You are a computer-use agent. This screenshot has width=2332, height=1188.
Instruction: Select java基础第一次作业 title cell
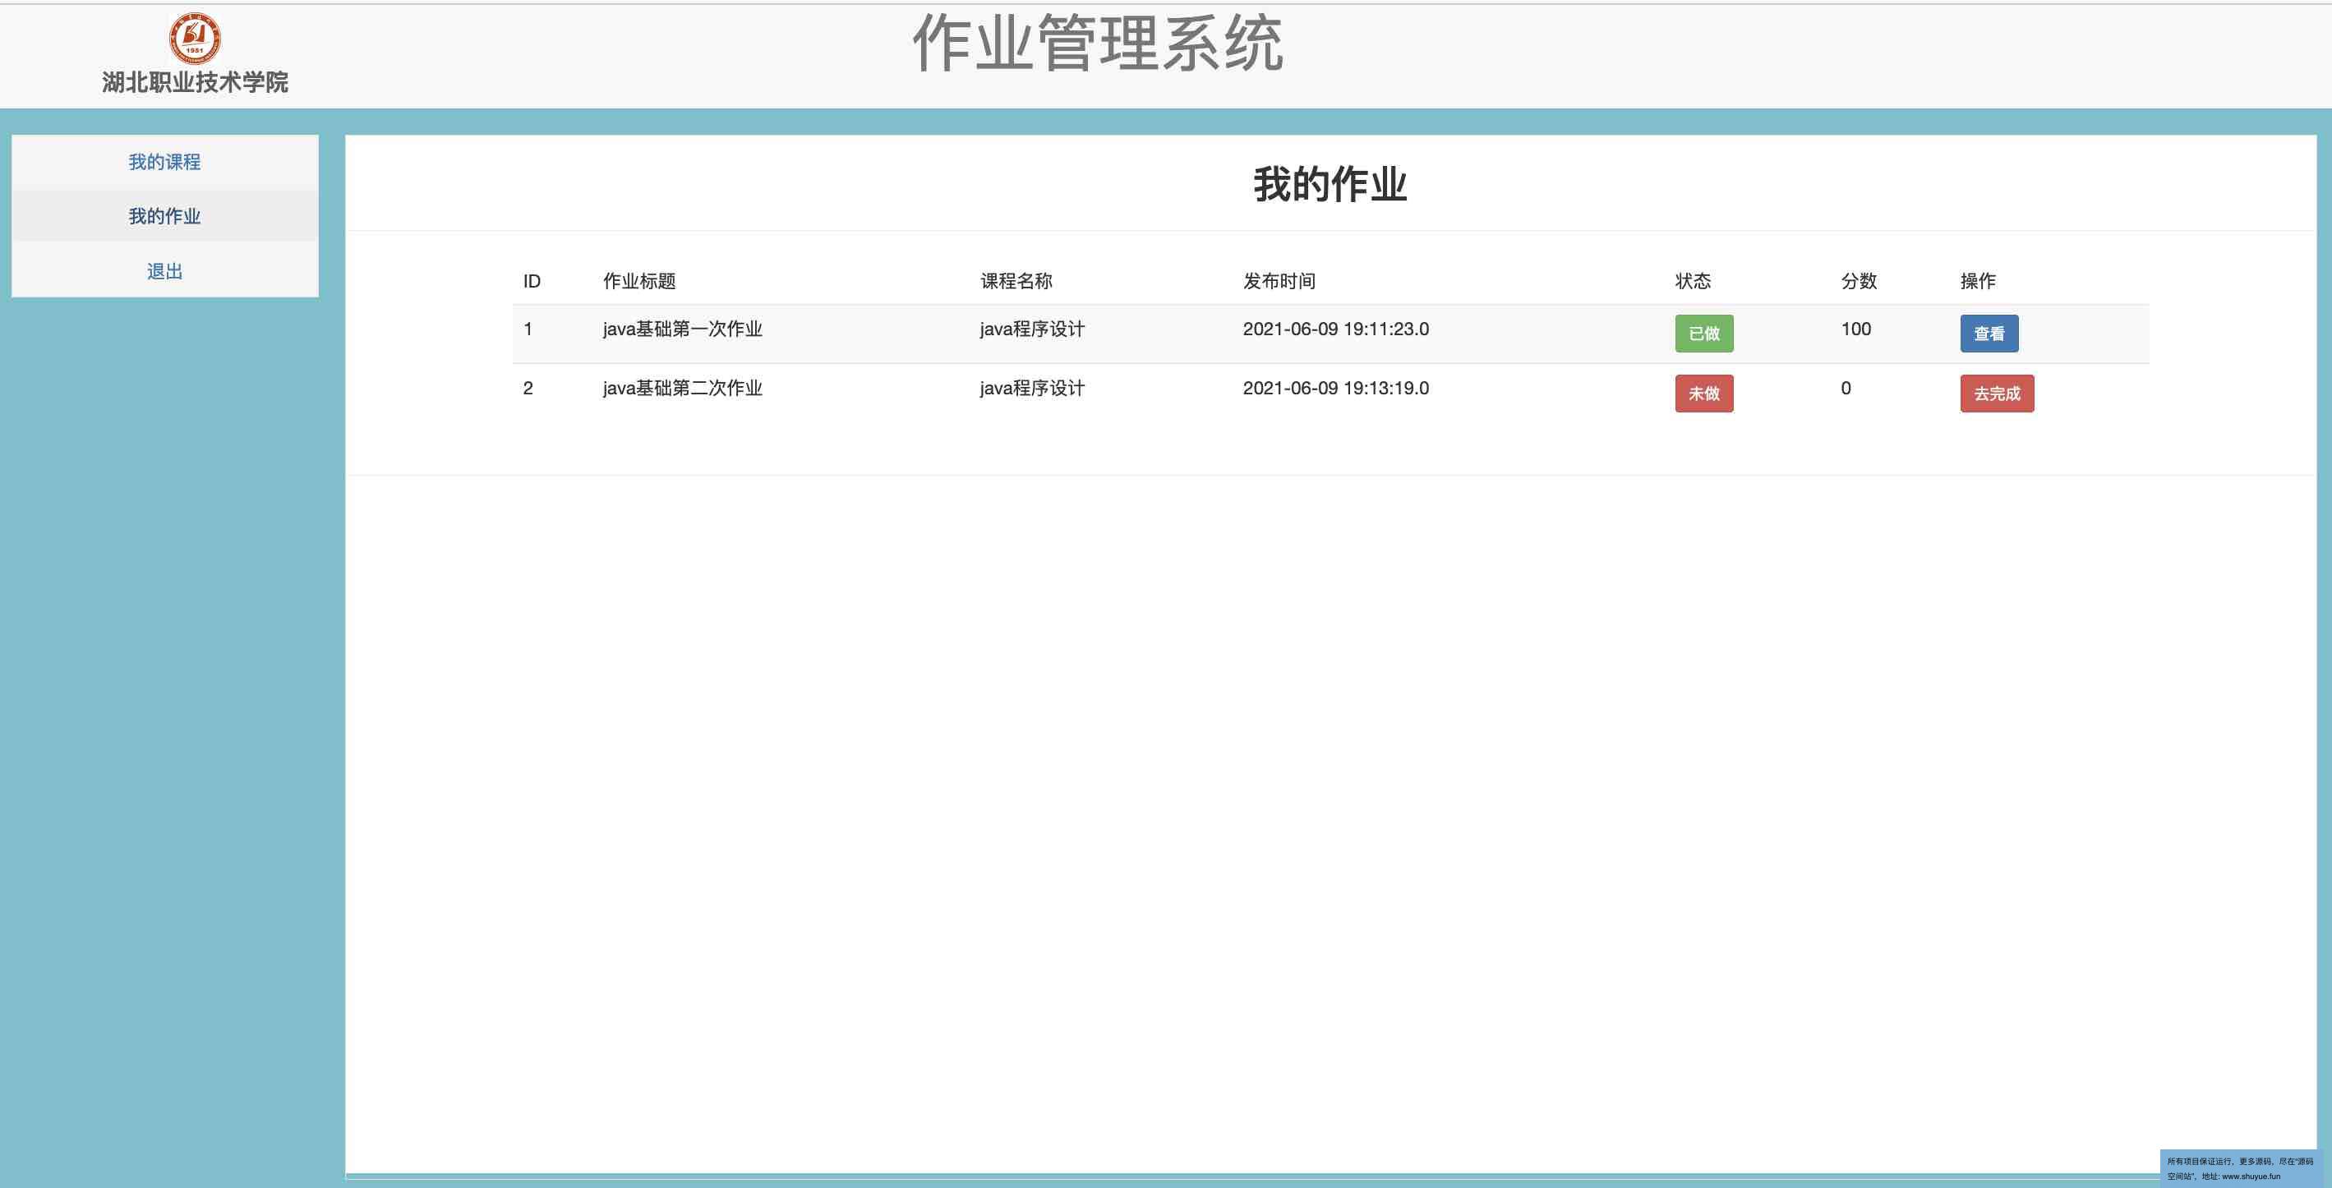pos(683,329)
